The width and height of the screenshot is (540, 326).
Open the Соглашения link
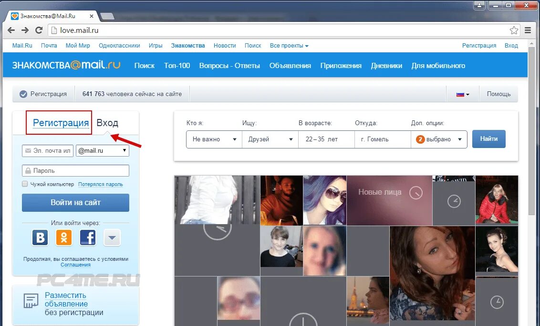pos(75,265)
